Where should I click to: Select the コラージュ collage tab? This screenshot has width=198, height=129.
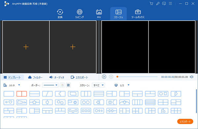(118, 14)
